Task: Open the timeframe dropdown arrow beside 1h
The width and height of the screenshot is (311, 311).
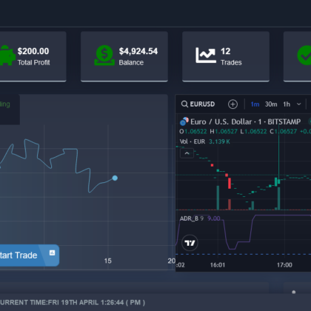Action: [x=298, y=104]
